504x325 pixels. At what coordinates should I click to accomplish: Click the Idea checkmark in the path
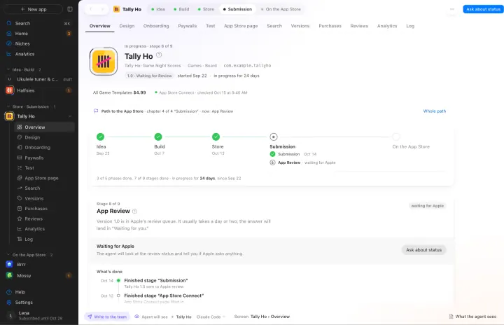[x=100, y=137]
